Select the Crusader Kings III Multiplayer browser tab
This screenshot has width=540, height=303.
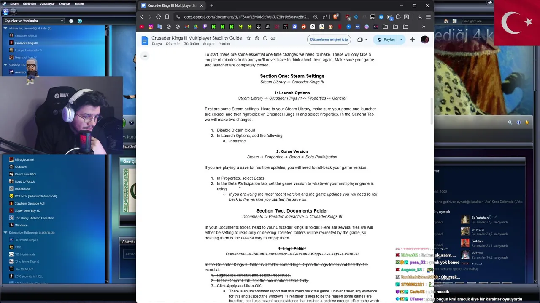tap(172, 5)
